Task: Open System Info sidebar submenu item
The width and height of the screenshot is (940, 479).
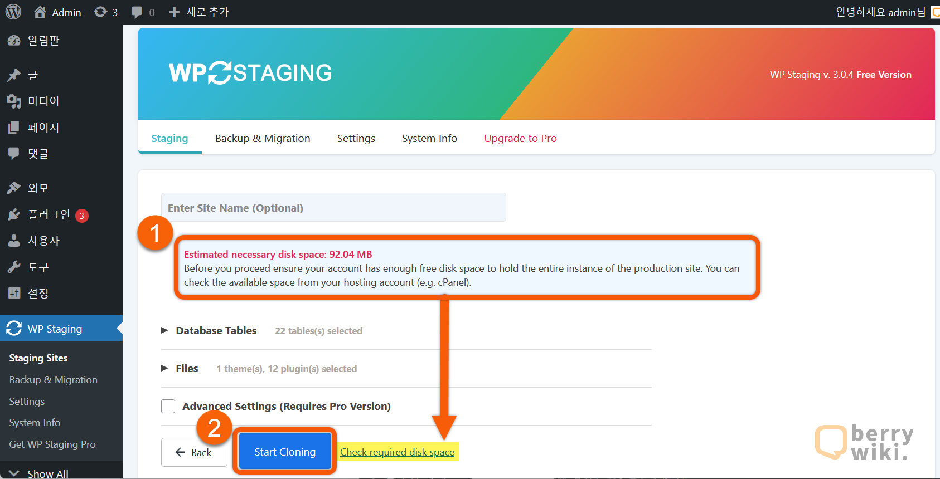Action: pos(35,423)
